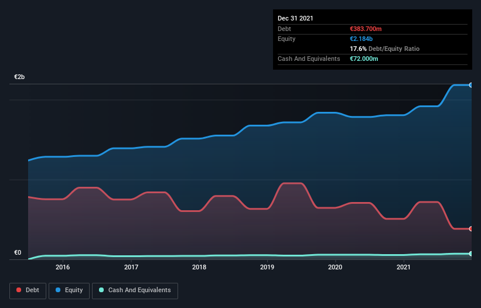Image resolution: width=481 pixels, height=308 pixels.
Task: Click the €0 y-axis label
Action: click(18, 252)
